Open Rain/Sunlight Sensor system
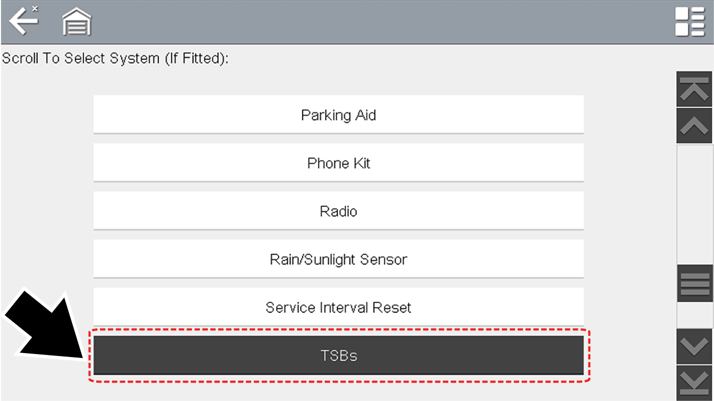This screenshot has height=401, width=714. point(338,259)
